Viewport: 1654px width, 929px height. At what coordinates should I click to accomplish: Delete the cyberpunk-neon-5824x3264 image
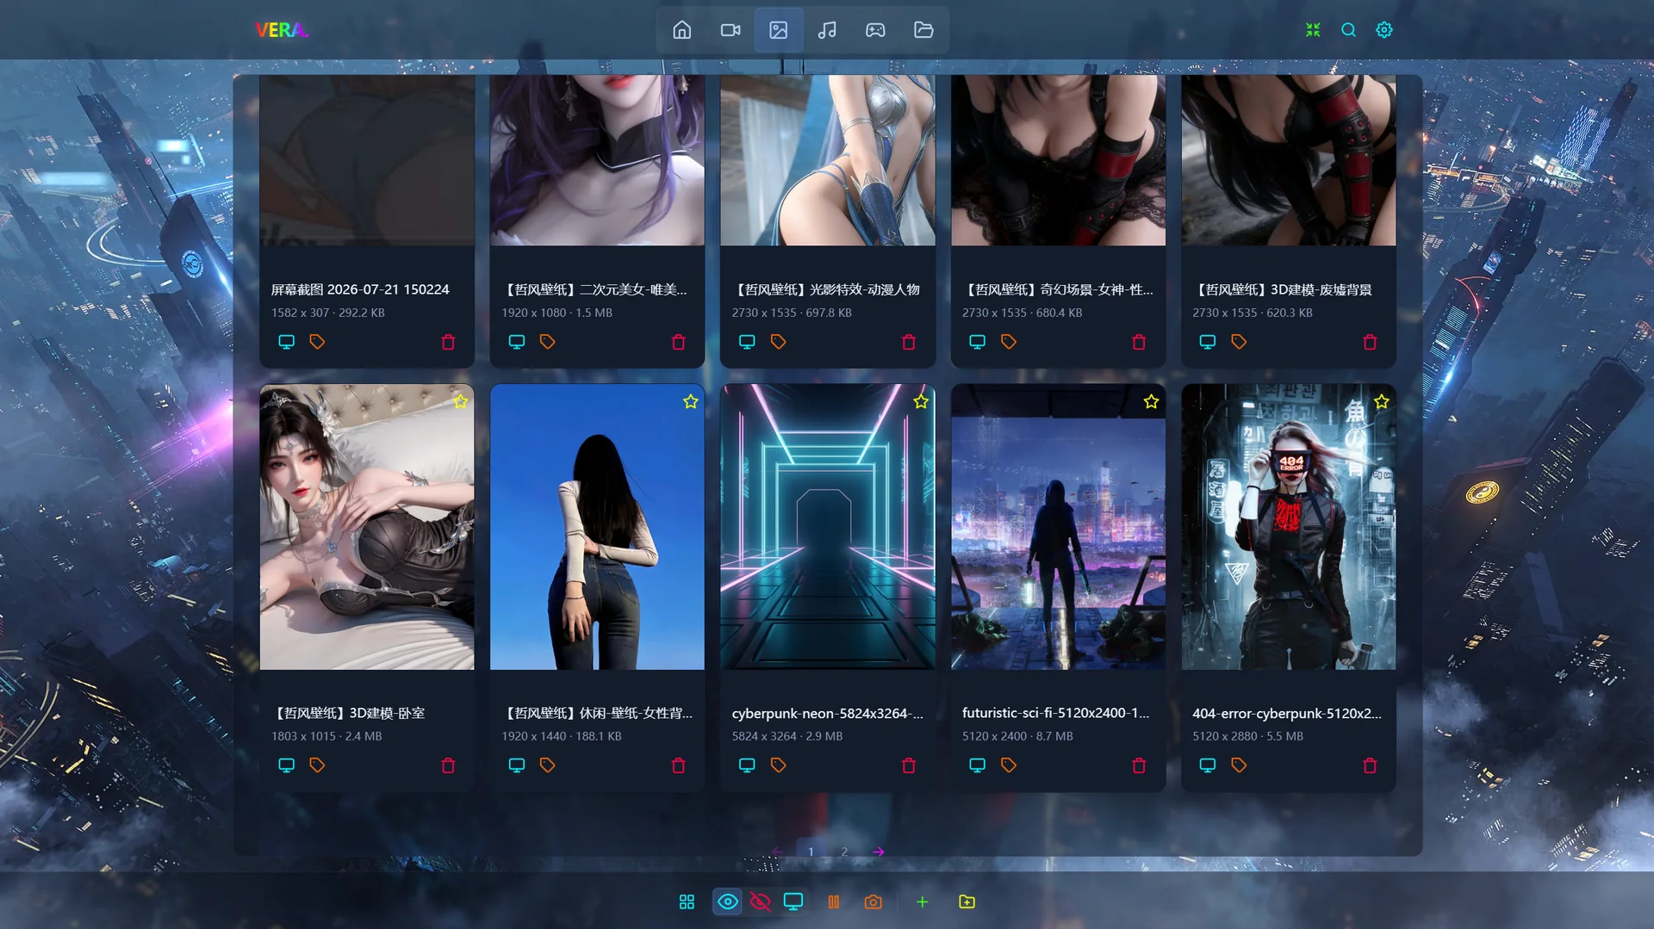point(908,765)
